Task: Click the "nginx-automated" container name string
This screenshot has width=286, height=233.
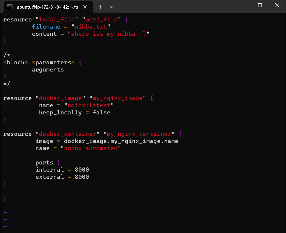Action: coord(91,148)
